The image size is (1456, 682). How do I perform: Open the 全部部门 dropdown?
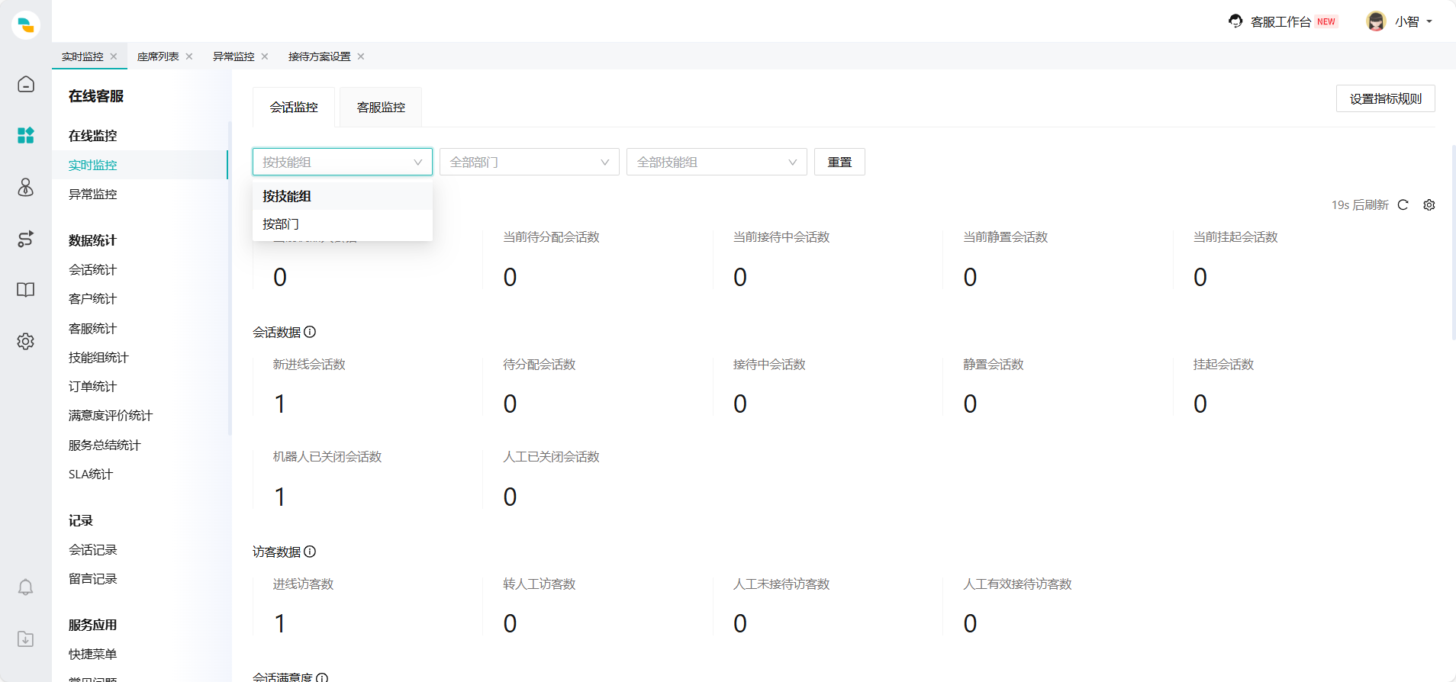[x=530, y=162]
